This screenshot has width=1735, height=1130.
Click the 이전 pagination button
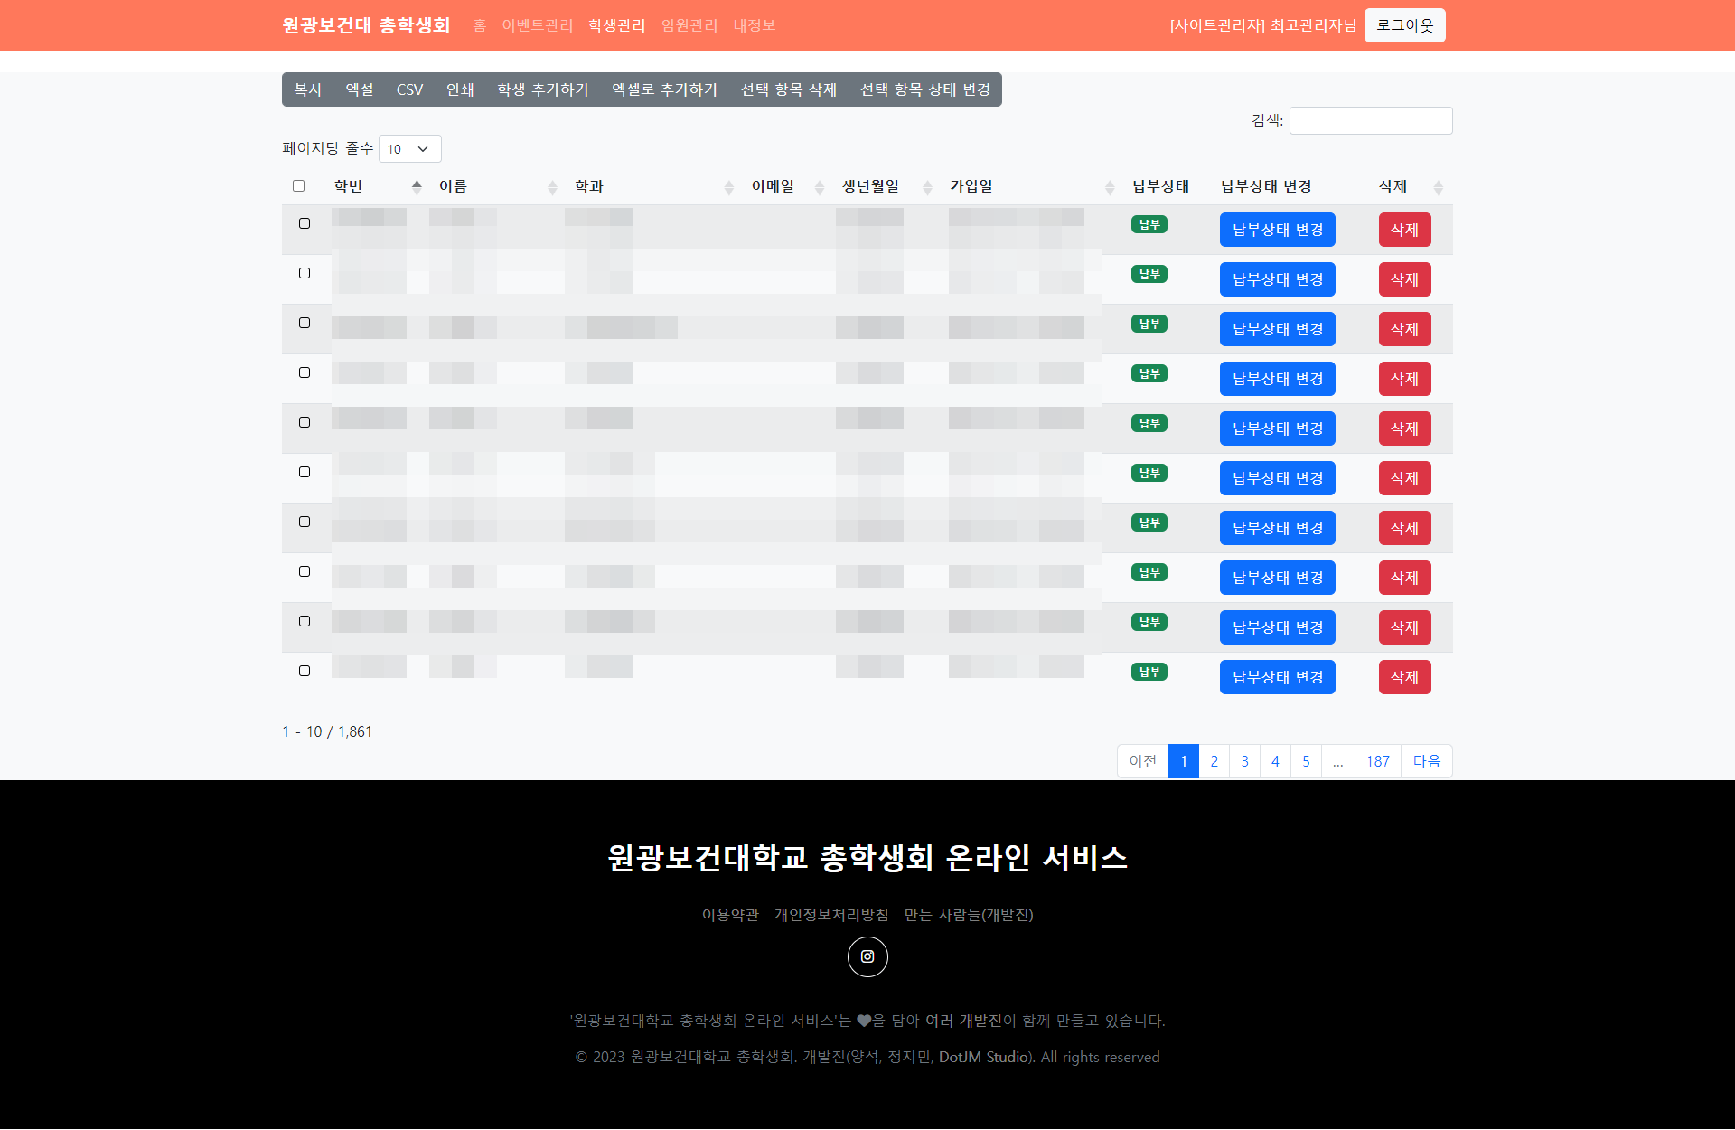point(1143,761)
